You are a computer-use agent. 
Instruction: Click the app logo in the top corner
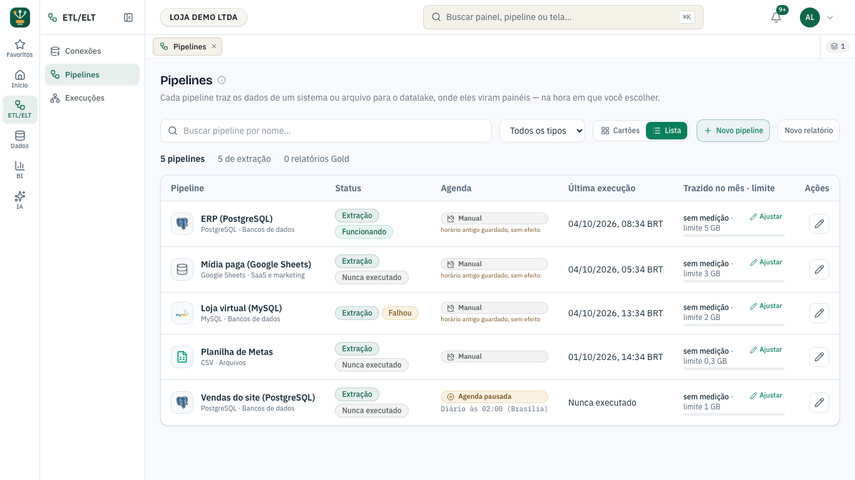pyautogui.click(x=20, y=17)
